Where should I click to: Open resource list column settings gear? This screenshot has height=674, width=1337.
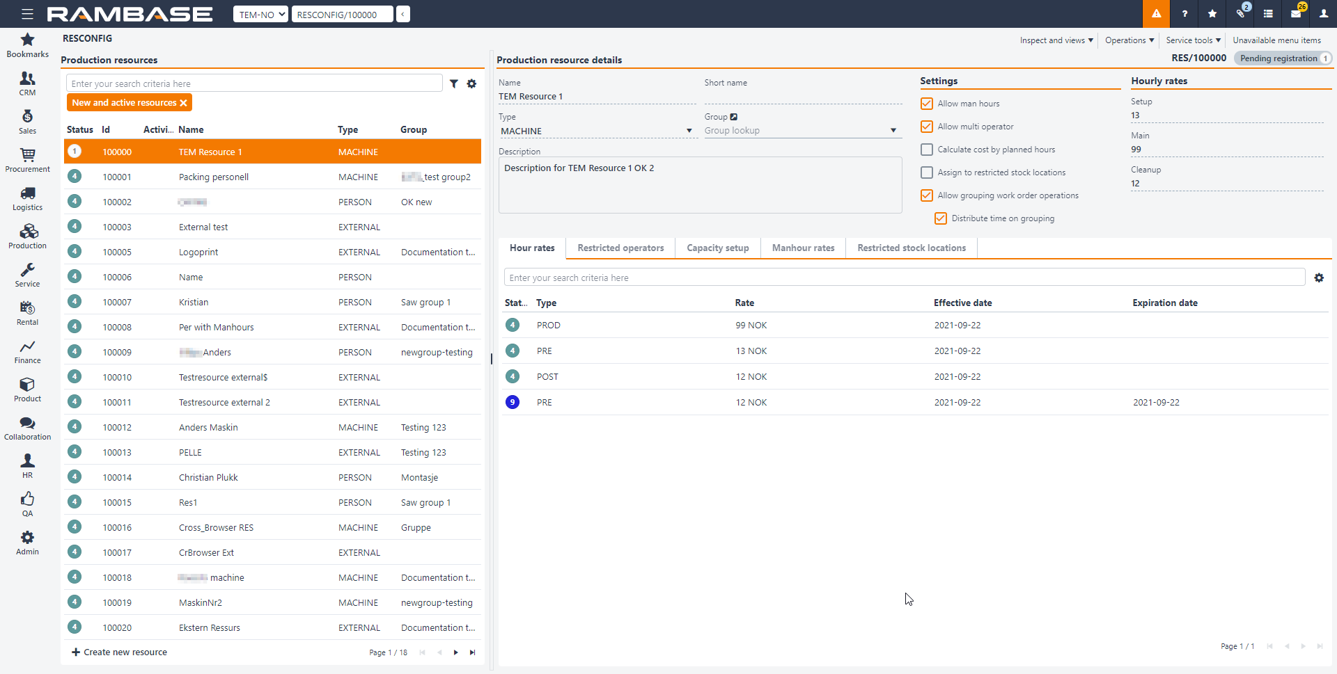pos(471,83)
